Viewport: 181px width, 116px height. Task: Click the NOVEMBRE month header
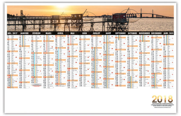coord(144,33)
